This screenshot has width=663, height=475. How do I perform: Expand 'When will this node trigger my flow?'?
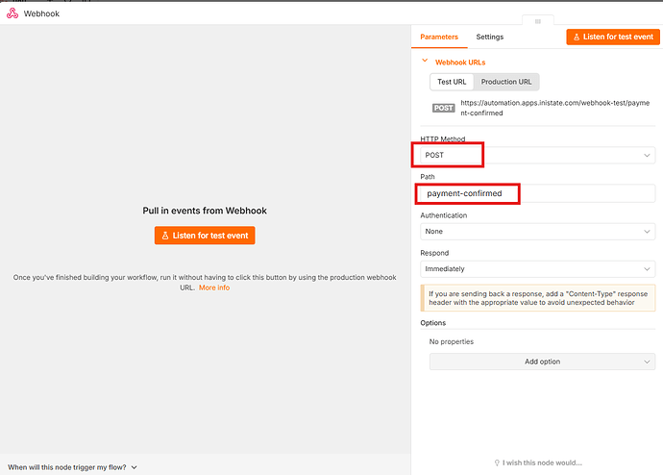point(72,467)
